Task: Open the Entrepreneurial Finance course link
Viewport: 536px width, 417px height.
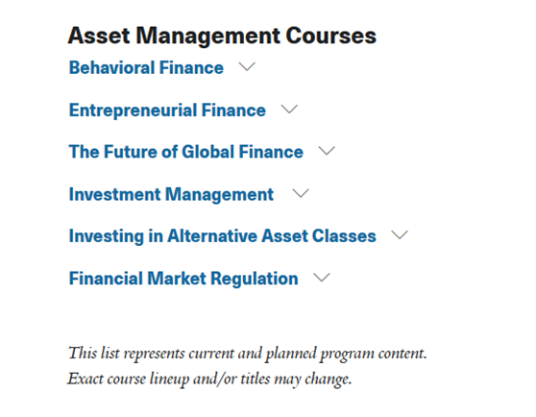Action: pos(167,110)
